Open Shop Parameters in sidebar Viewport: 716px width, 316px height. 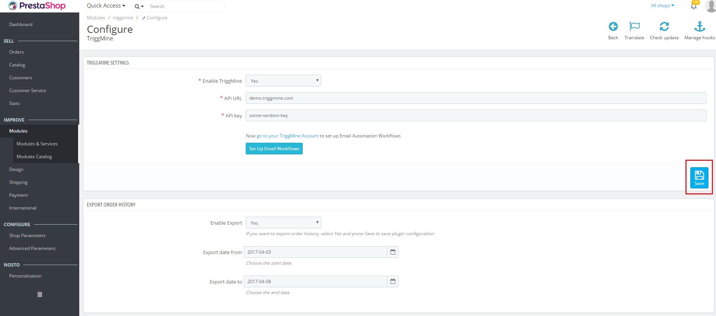coord(27,236)
